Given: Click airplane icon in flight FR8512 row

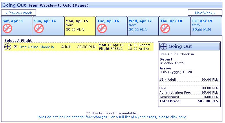Looking at the screenshot, I should (x=8, y=47).
